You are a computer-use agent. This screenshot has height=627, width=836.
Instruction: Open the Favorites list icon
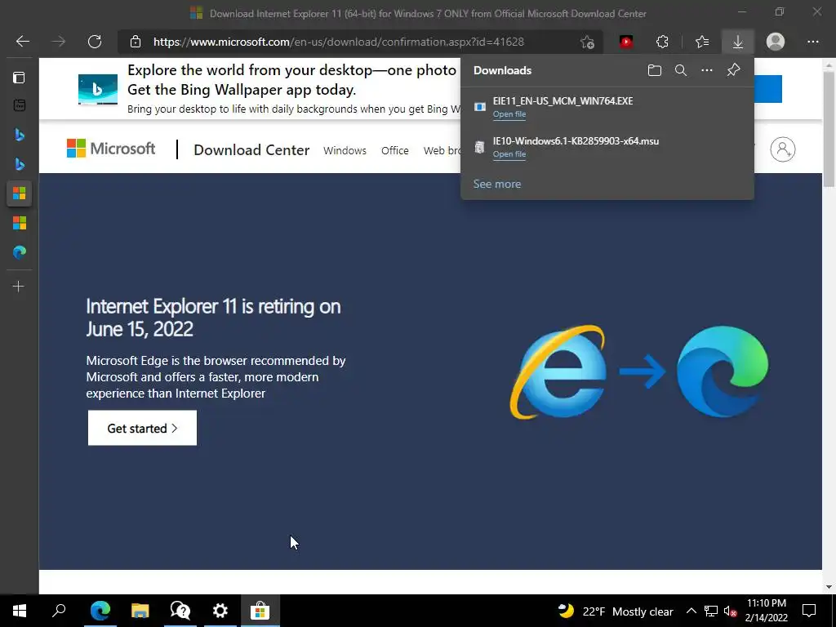[x=702, y=42]
